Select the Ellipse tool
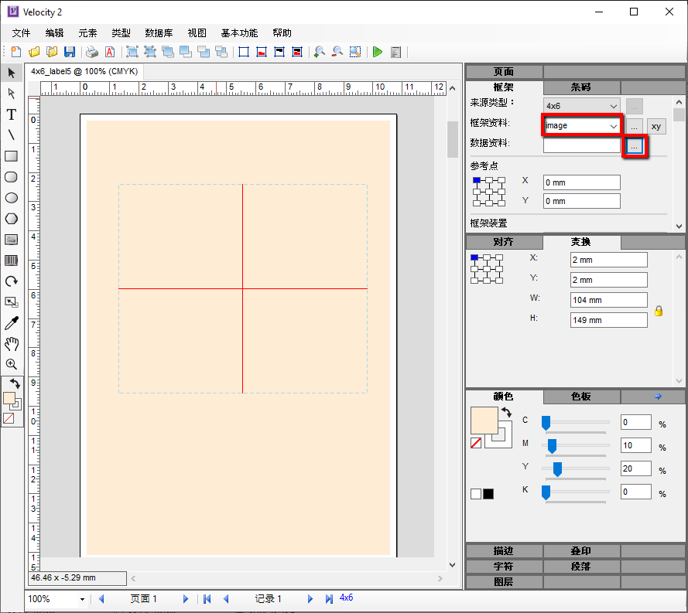 pyautogui.click(x=12, y=198)
